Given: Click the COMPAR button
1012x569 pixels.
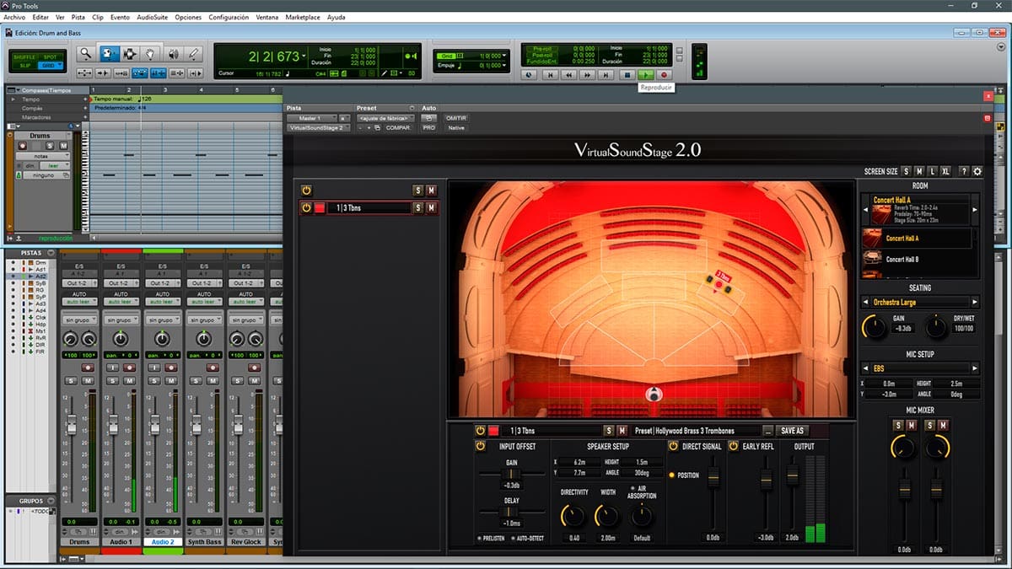Looking at the screenshot, I should tap(398, 128).
